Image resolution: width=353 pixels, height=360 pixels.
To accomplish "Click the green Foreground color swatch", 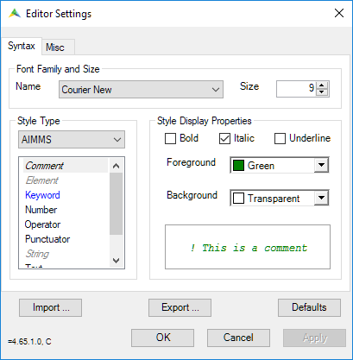I will (x=238, y=166).
